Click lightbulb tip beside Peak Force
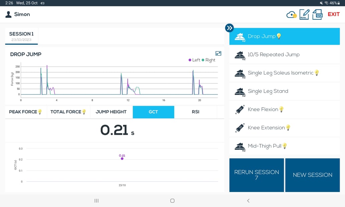 coord(40,112)
